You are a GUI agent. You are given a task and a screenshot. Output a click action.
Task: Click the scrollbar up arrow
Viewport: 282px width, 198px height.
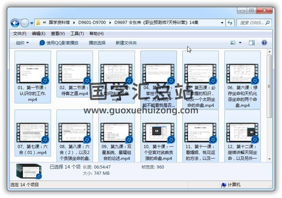tap(270, 52)
